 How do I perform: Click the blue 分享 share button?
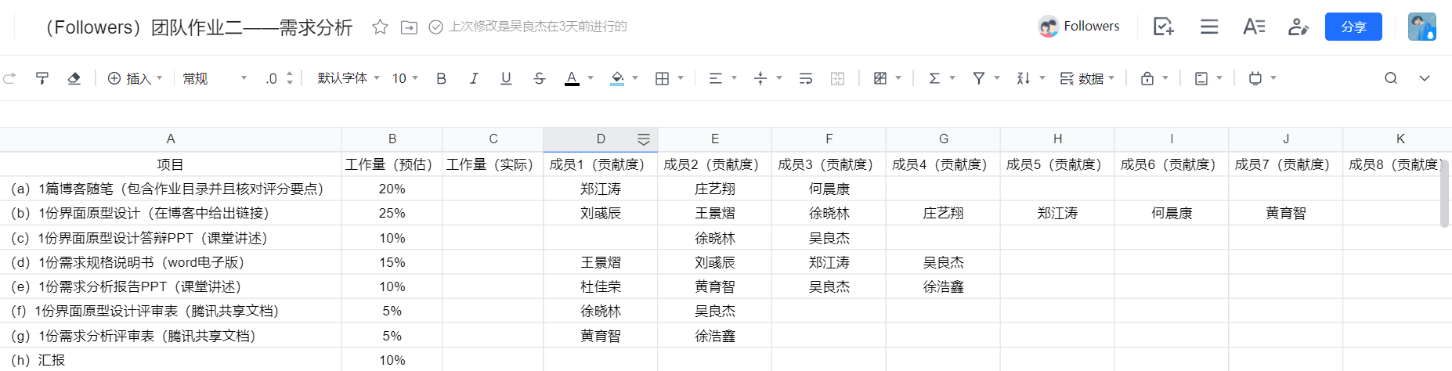[x=1353, y=27]
